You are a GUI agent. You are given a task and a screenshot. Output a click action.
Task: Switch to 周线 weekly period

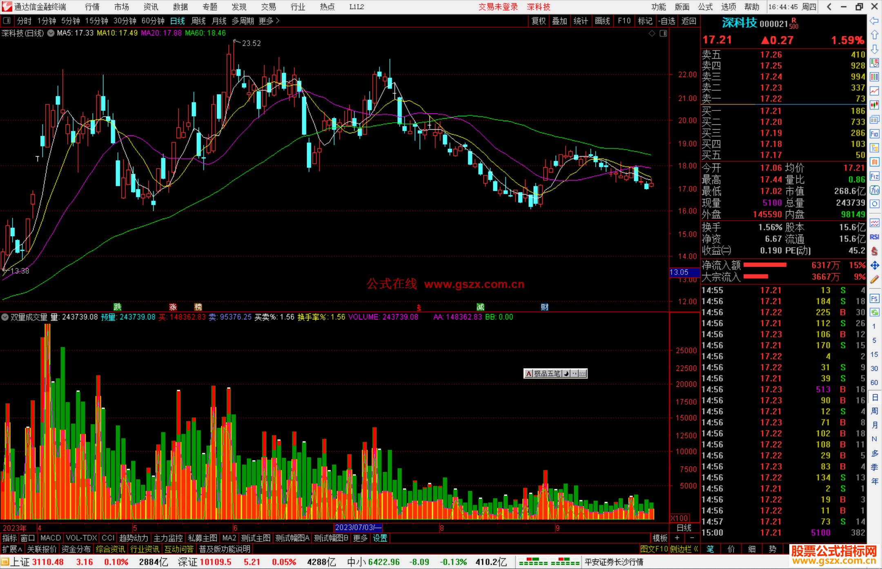[x=198, y=21]
